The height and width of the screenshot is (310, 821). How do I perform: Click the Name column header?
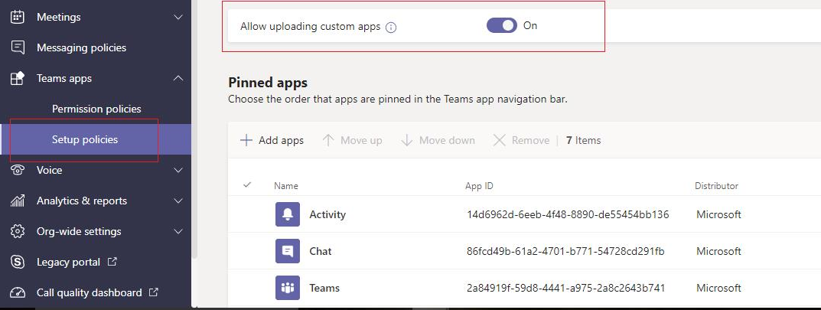[x=286, y=186]
